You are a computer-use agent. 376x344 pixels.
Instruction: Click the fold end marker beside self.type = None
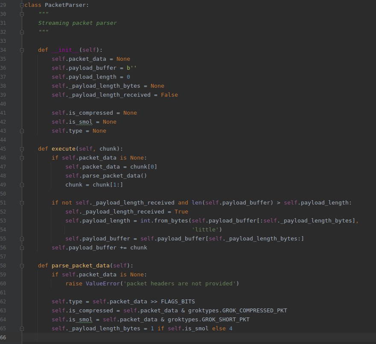[22, 131]
